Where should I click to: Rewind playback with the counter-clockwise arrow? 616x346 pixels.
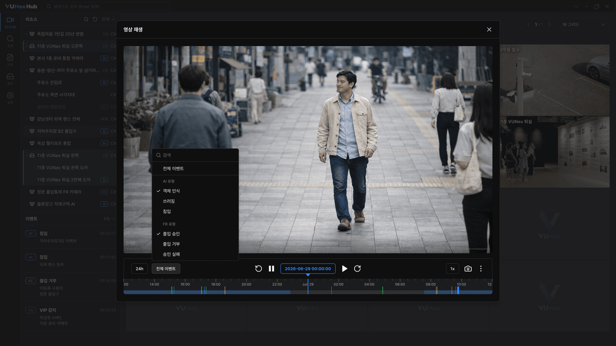(259, 269)
